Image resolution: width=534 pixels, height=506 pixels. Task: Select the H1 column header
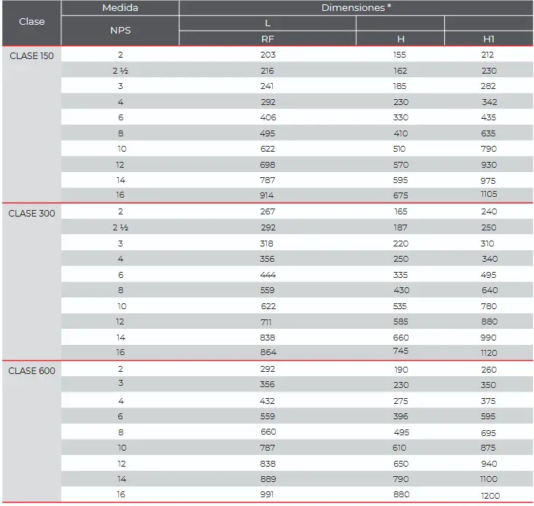click(489, 39)
